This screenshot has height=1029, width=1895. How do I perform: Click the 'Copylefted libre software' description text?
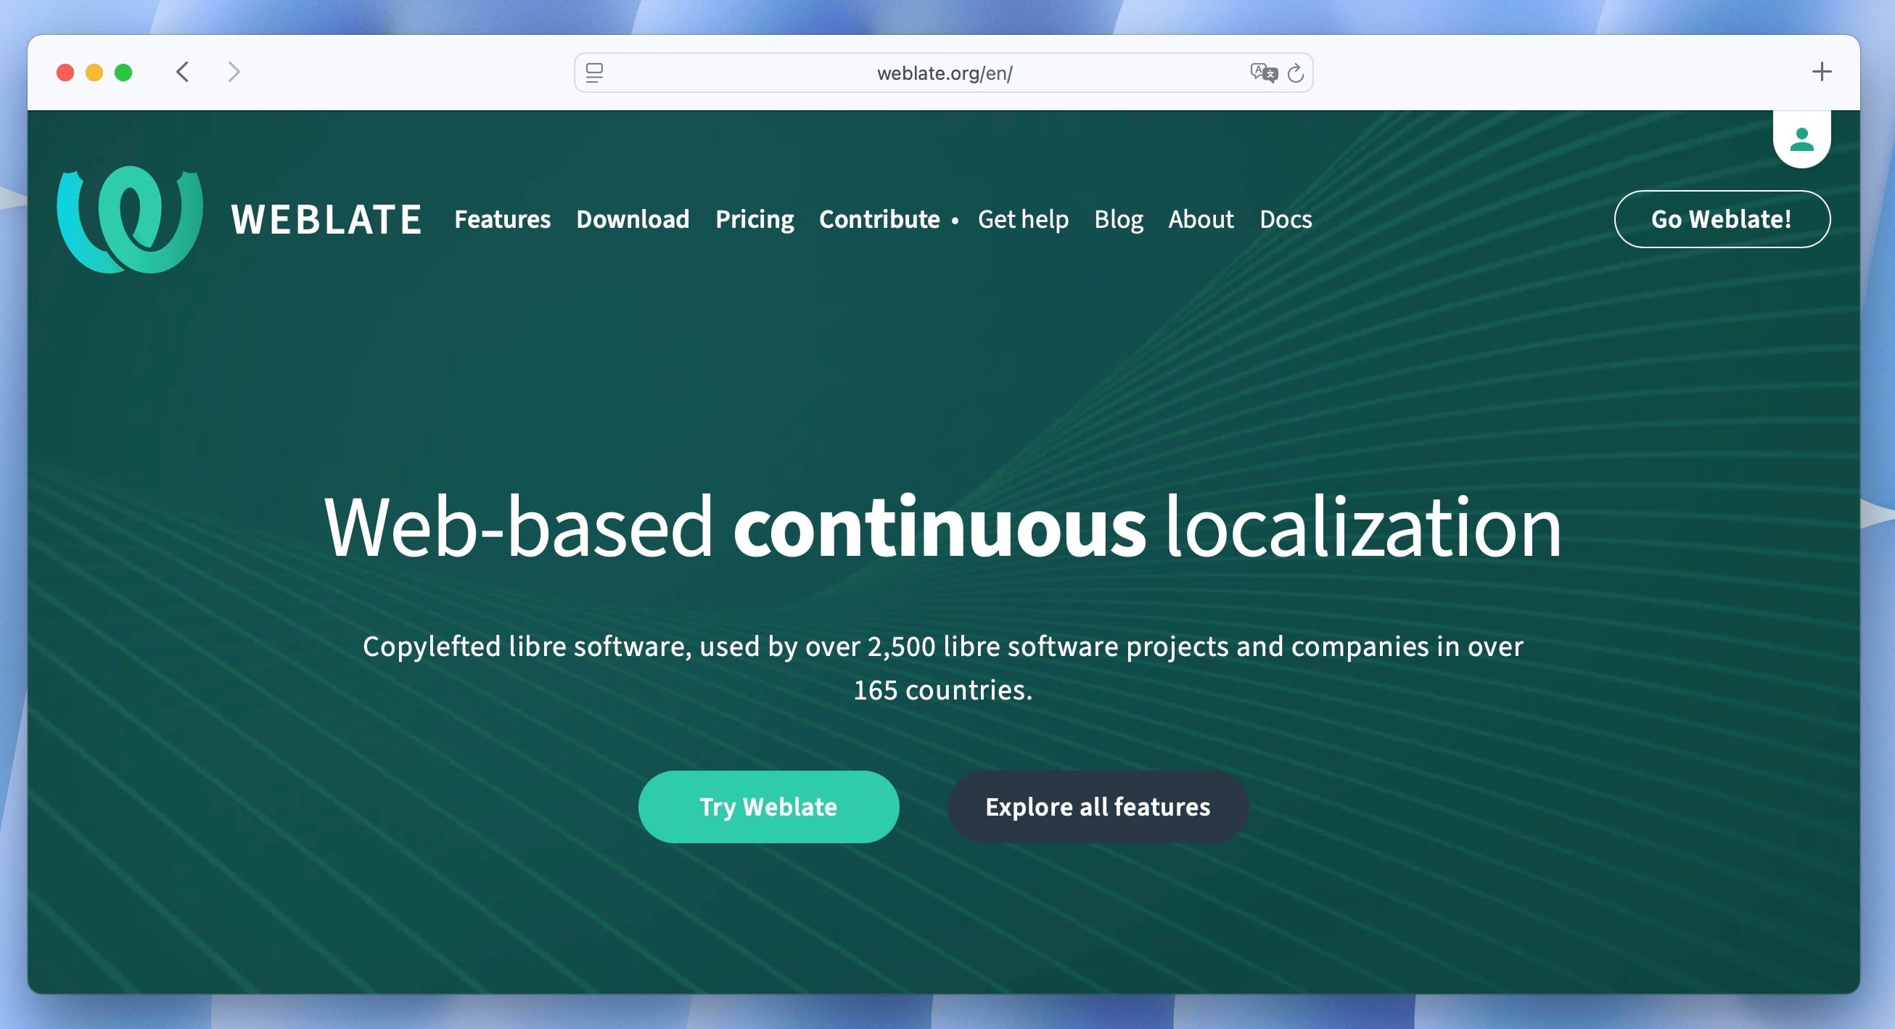942,668
